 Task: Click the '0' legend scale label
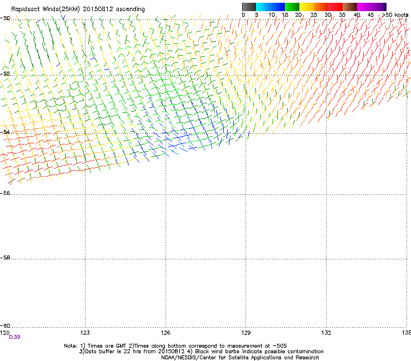[243, 15]
